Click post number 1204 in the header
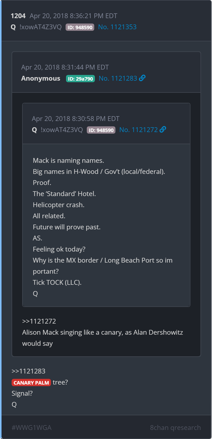The image size is (212, 439). [x=18, y=16]
